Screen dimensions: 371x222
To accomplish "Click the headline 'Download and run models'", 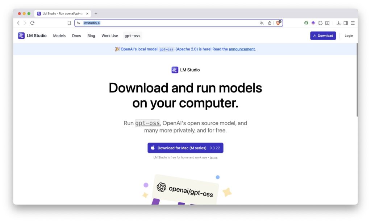I will (185, 88).
